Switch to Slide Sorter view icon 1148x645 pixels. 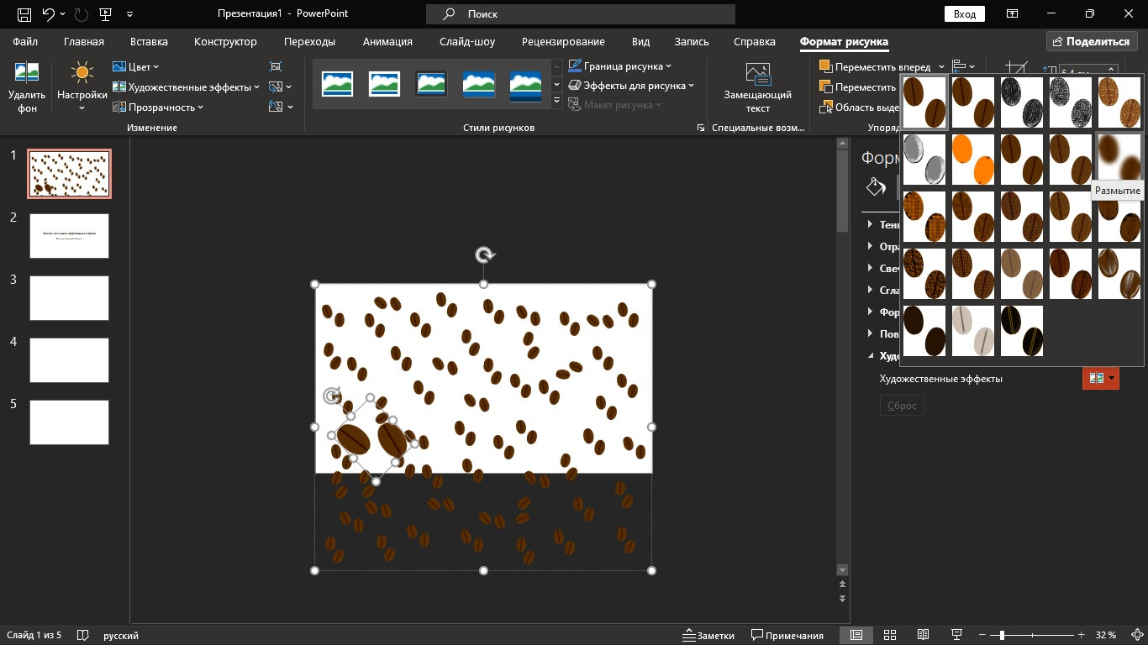click(890, 635)
